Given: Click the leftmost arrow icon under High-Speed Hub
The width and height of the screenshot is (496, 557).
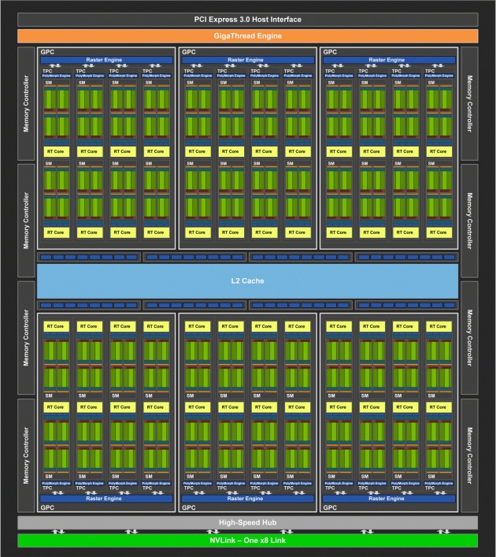Looking at the screenshot, I should click(x=58, y=532).
